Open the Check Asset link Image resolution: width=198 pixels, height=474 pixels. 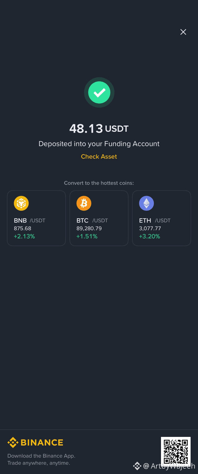click(99, 156)
